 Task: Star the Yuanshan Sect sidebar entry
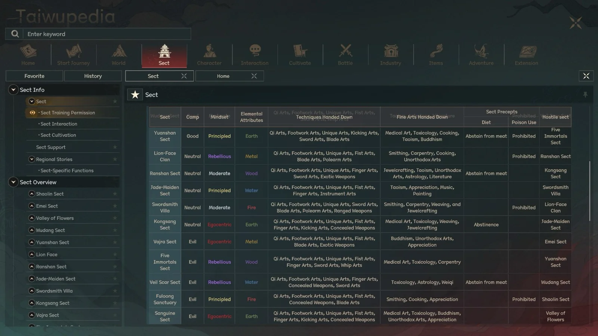[115, 242]
